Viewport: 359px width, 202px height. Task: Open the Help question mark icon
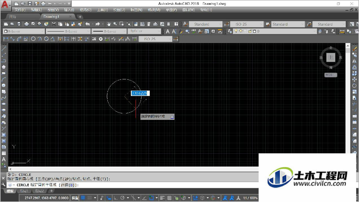pos(176,24)
